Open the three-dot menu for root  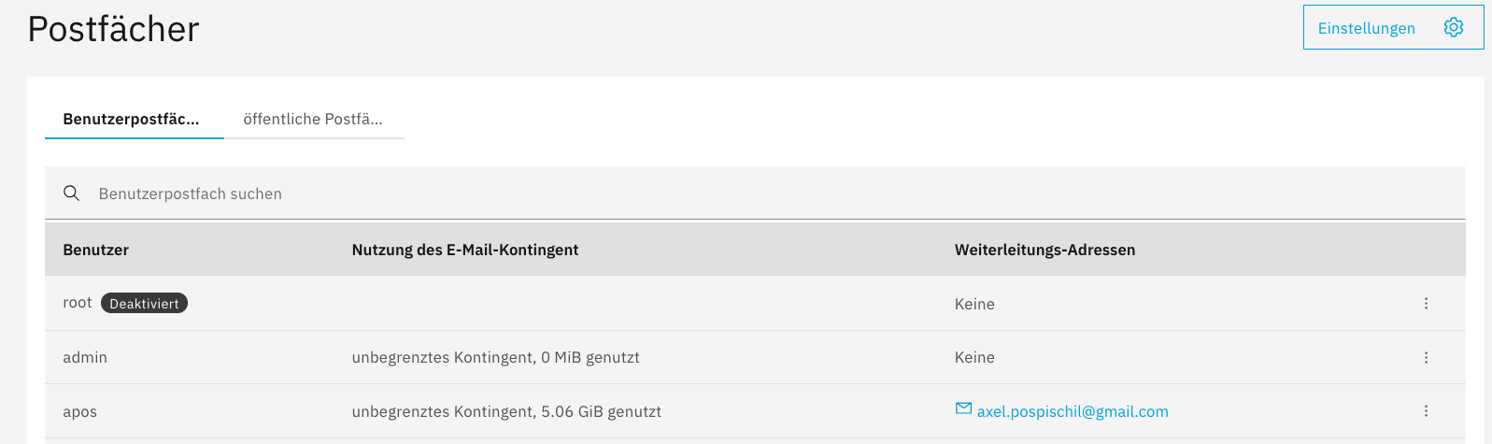(1426, 304)
